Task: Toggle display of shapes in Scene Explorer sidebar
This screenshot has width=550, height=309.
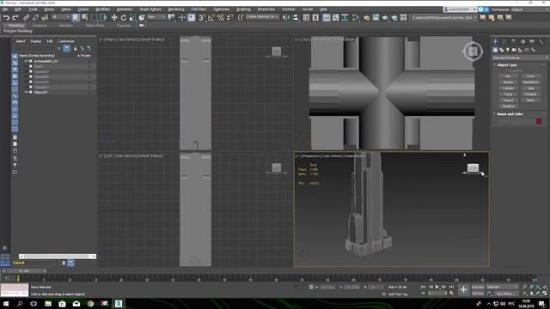Action: pos(15,63)
